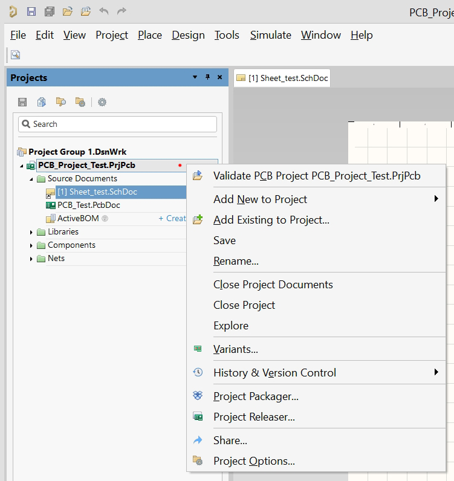Click the print preview toolbar icon
Viewport: 454px width, 481px height.
(x=15, y=55)
